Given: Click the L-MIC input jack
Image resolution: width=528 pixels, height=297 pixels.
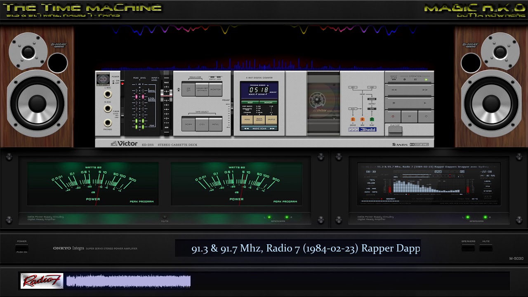Looking at the screenshot, I should 108,94.
